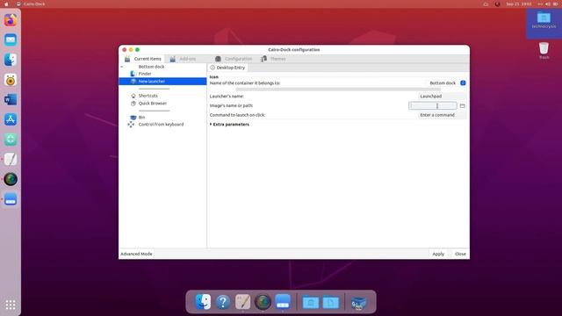
Task: Switch to the Add-ons tab
Action: click(x=184, y=59)
